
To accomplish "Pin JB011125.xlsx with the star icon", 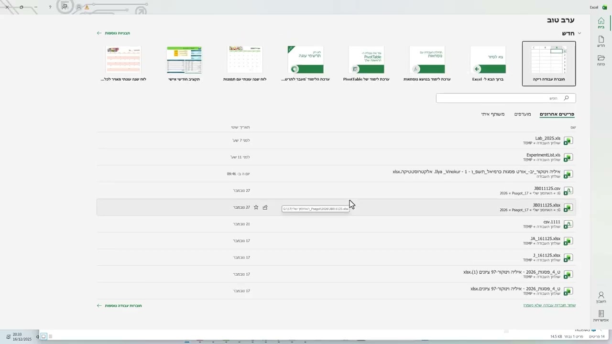I will pyautogui.click(x=256, y=207).
